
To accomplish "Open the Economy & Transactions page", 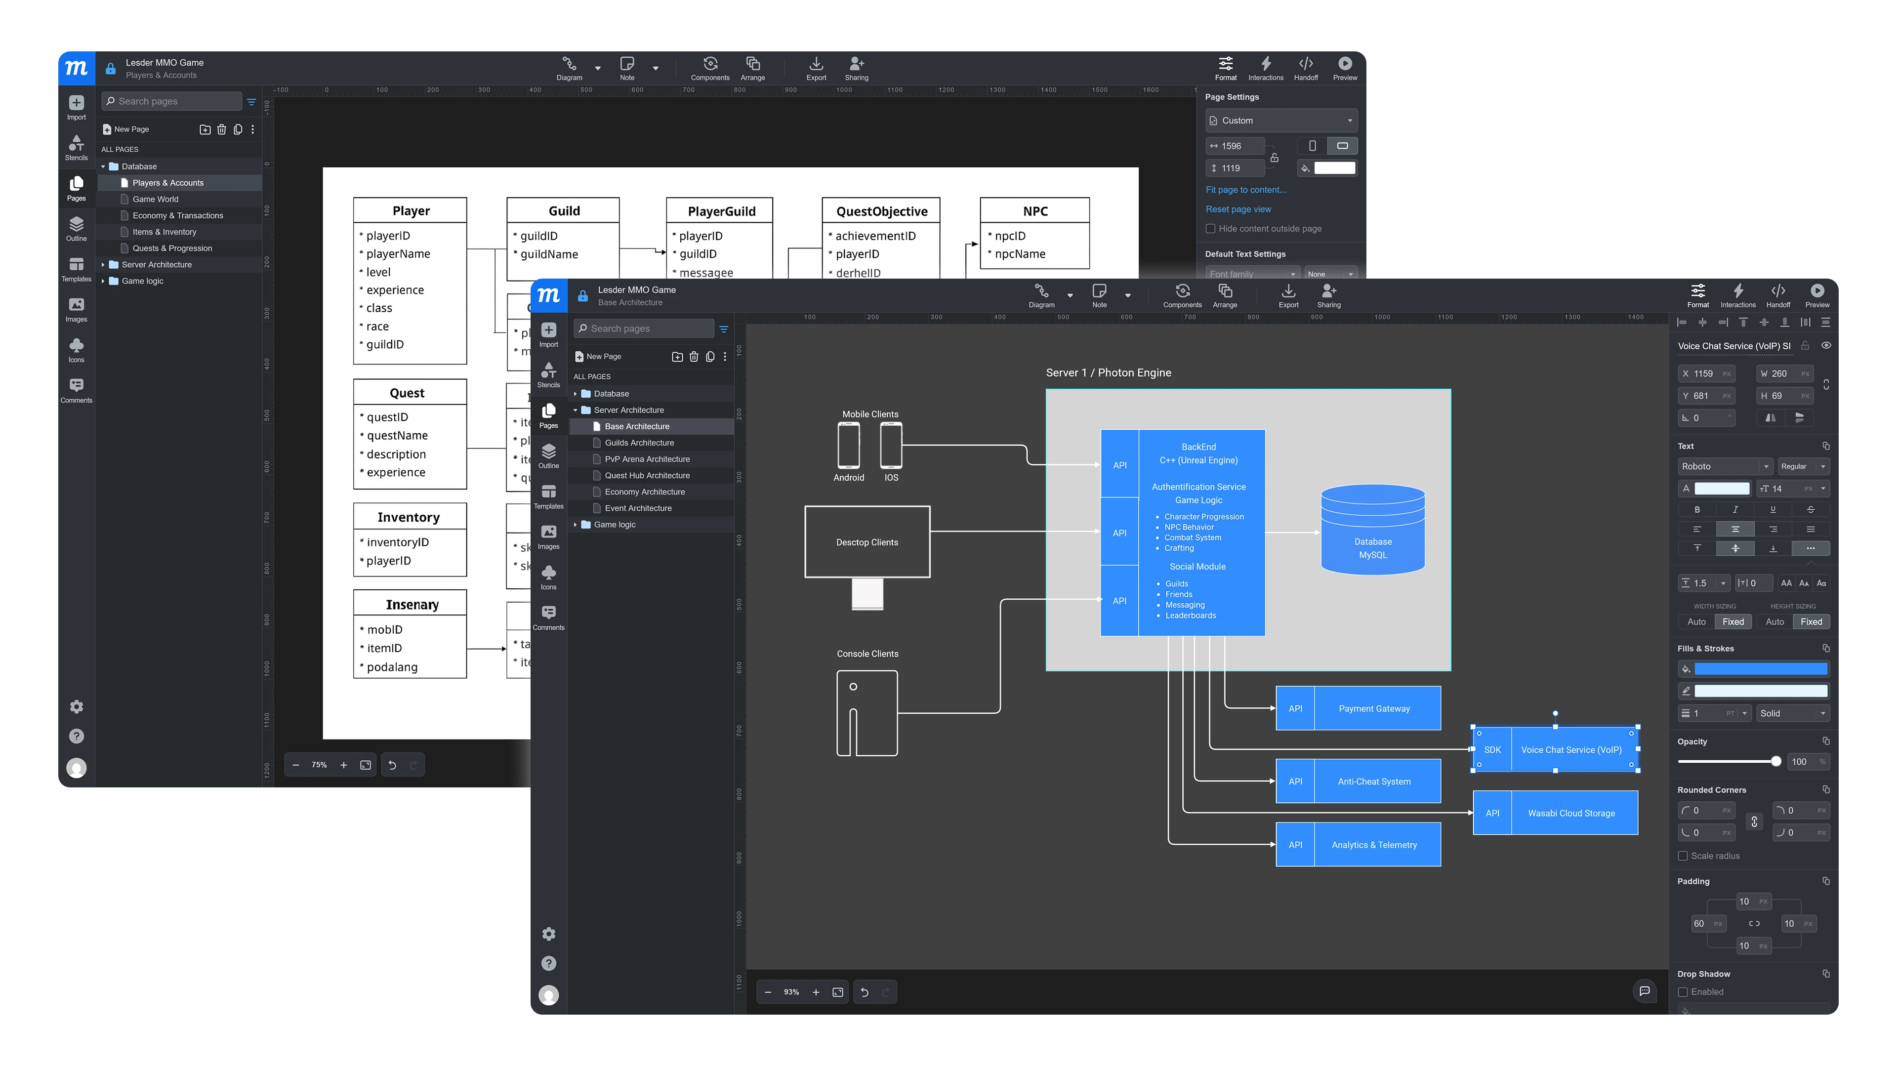I will (x=177, y=216).
